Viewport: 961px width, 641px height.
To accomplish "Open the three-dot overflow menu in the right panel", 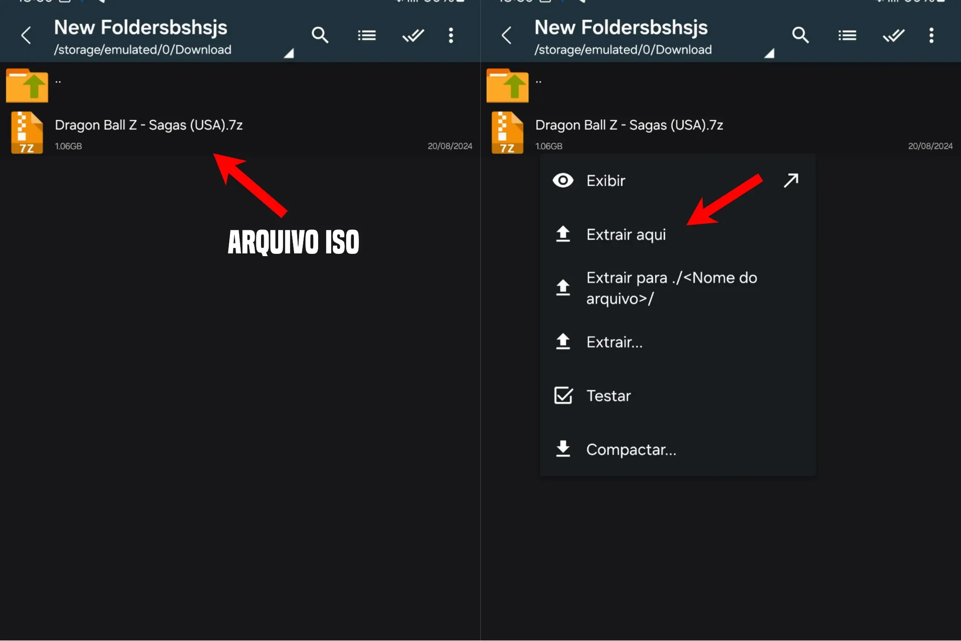I will (931, 35).
